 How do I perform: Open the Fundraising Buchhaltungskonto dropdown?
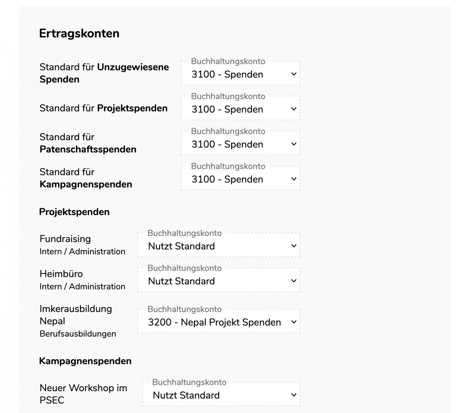coord(219,246)
